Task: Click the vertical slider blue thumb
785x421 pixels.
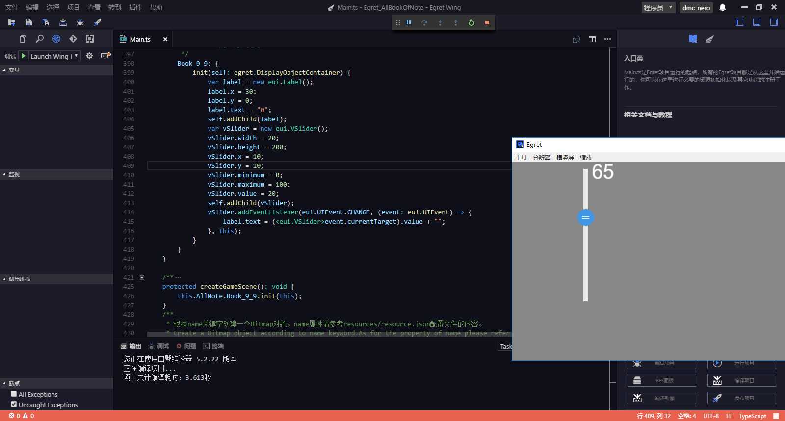Action: (x=585, y=217)
